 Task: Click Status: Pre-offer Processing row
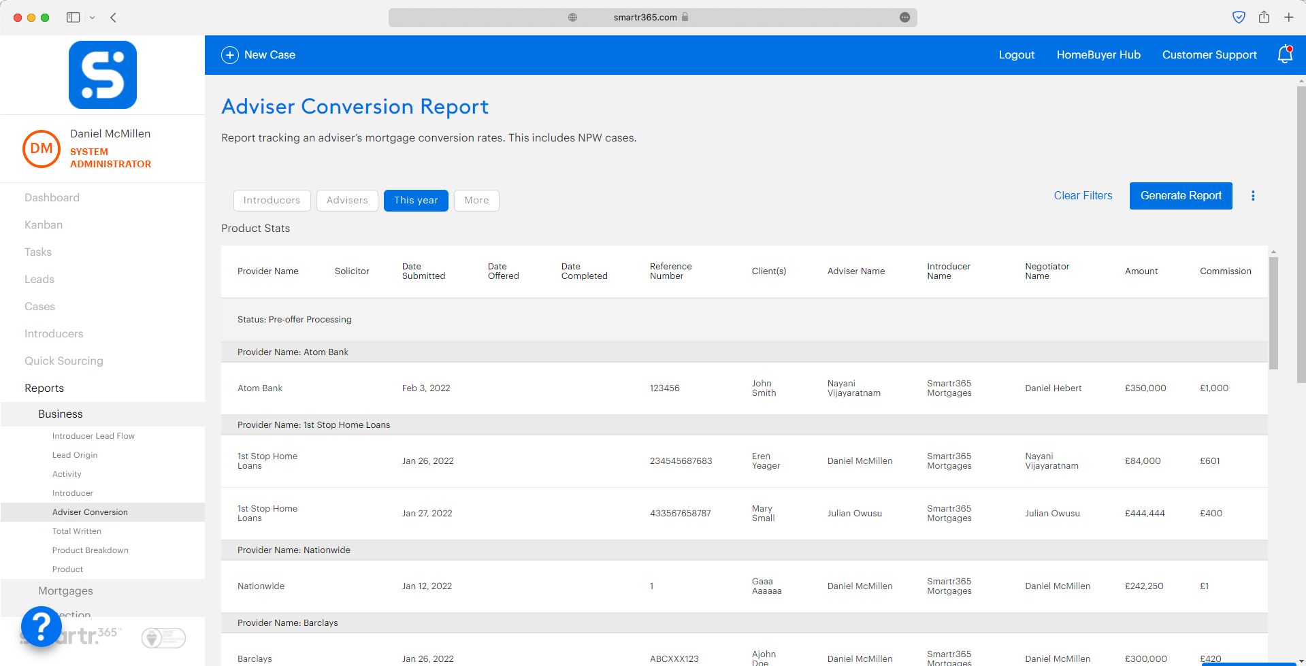(744, 320)
